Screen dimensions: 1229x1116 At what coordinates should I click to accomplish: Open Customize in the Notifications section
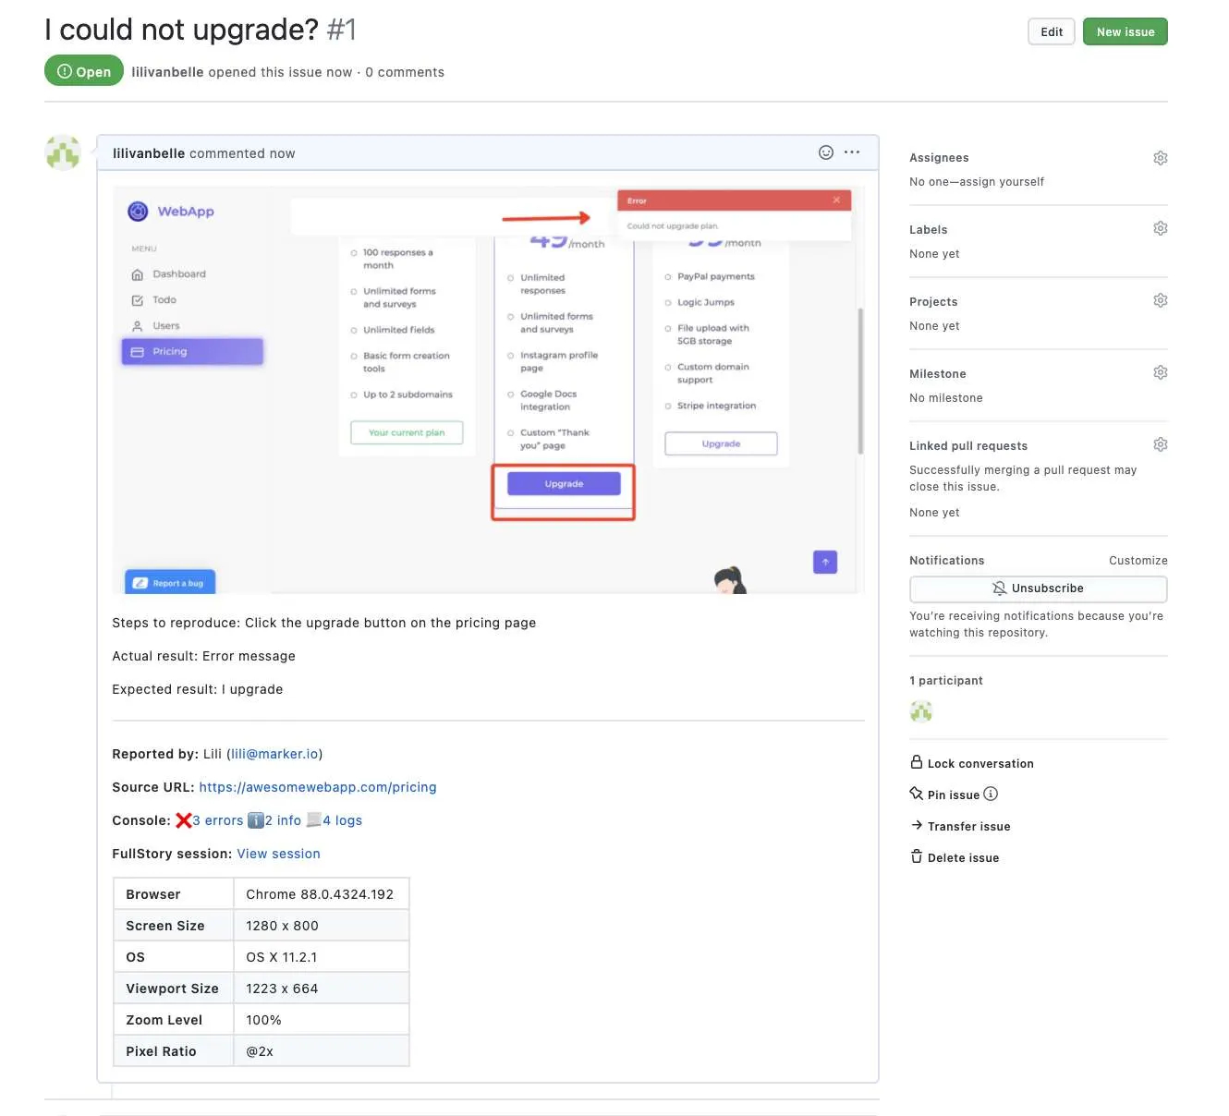click(1138, 560)
